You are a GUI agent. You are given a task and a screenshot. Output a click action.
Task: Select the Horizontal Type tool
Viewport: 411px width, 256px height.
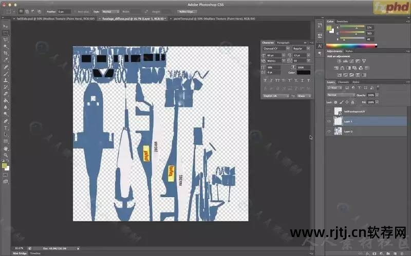pyautogui.click(x=6, y=128)
